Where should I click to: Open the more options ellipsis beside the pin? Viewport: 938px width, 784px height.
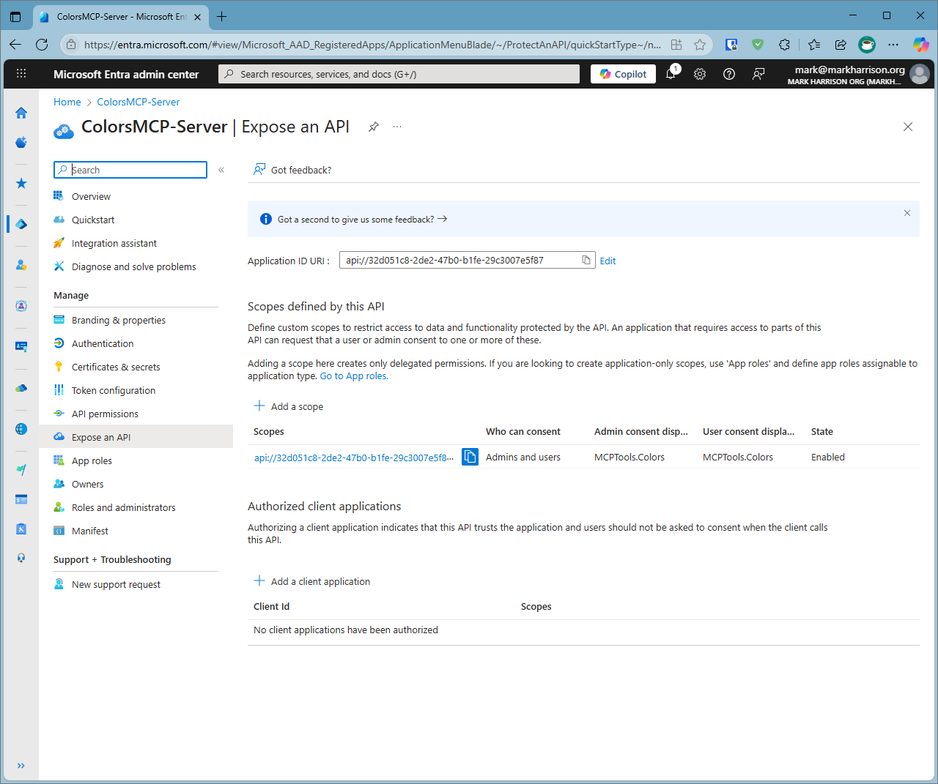tap(397, 126)
